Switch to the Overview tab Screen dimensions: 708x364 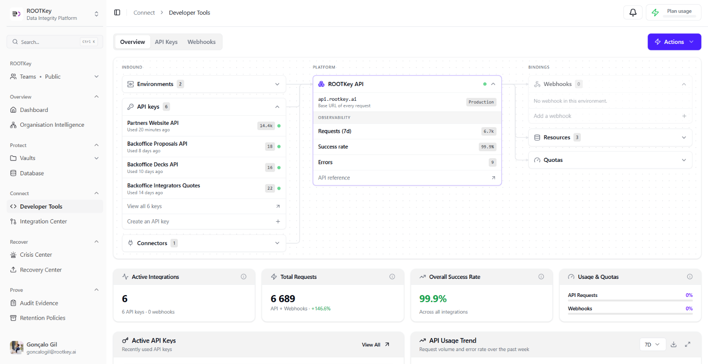pos(133,42)
